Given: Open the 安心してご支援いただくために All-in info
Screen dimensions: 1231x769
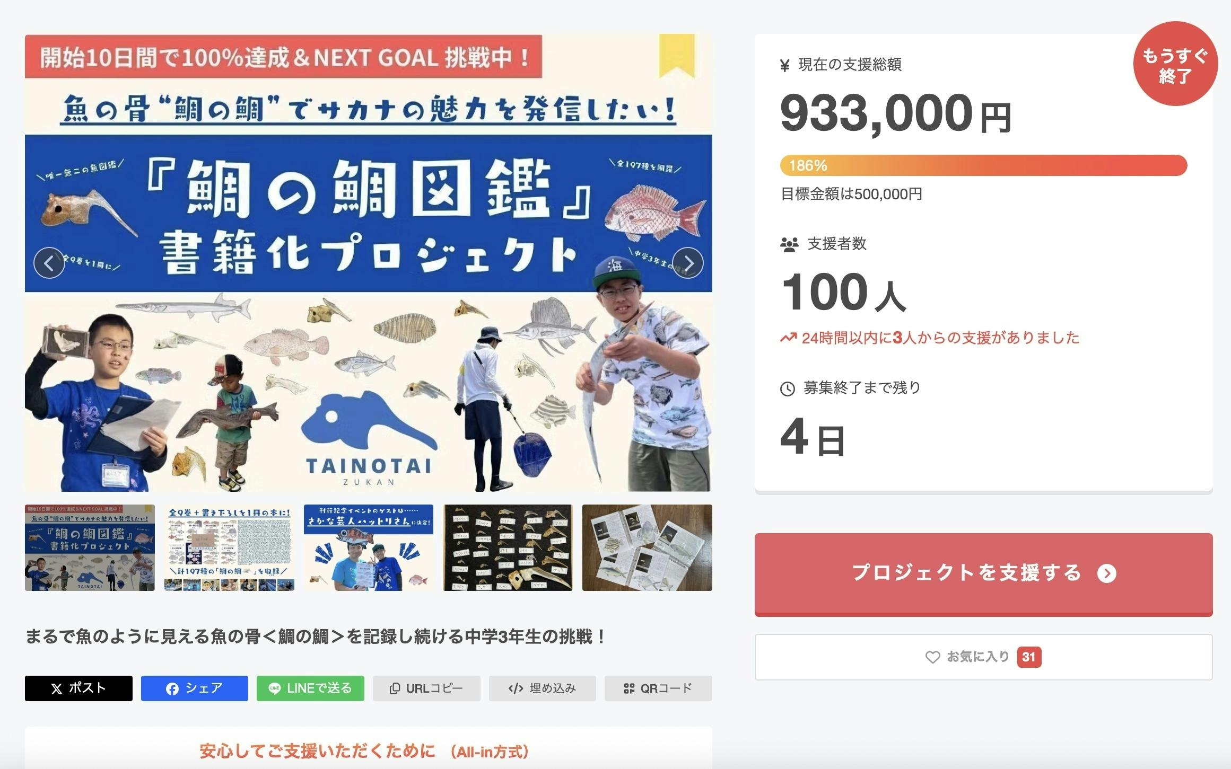Looking at the screenshot, I should (364, 751).
